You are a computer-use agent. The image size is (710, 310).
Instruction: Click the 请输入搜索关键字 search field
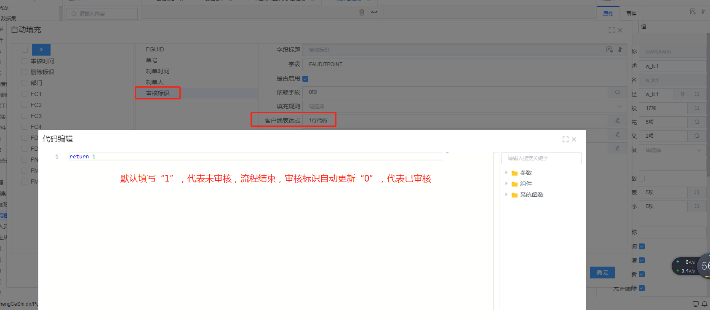(541, 158)
